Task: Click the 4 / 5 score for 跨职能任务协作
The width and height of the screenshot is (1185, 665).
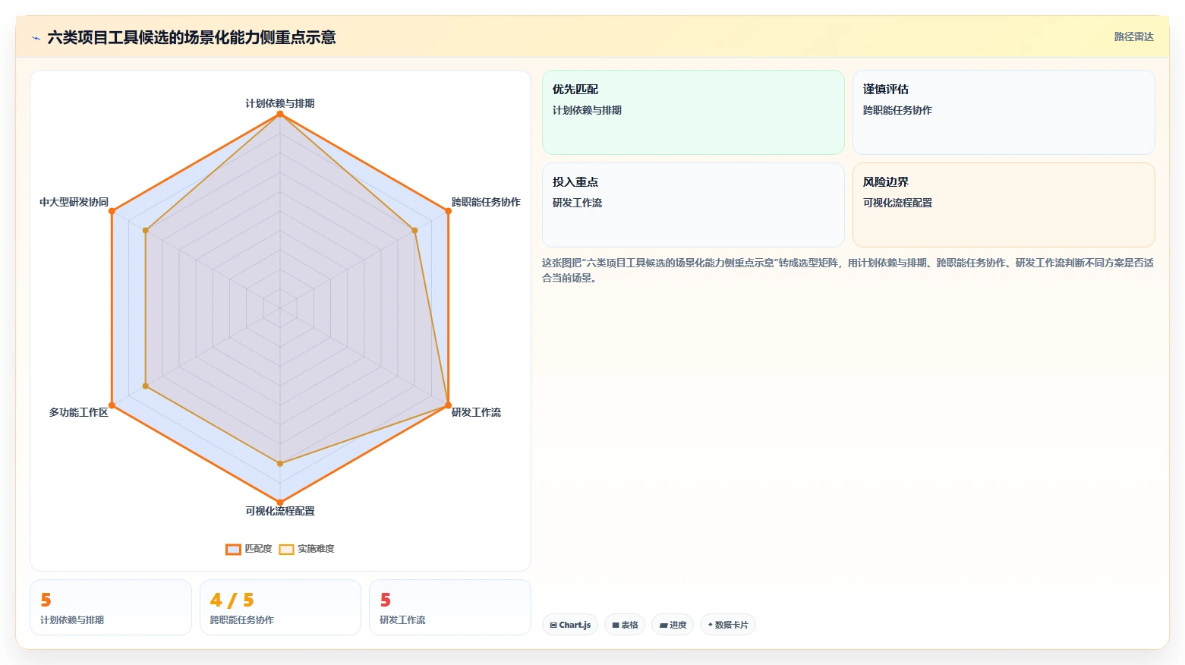Action: coord(232,600)
